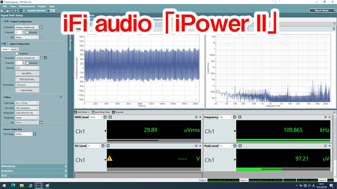The height and width of the screenshot is (189, 337).
Task: Open High-pass AC (<10 Hz) dropdown
Action: point(27,103)
